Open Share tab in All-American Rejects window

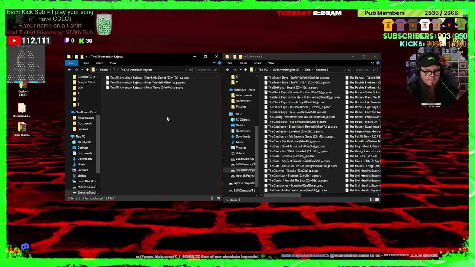coord(99,63)
